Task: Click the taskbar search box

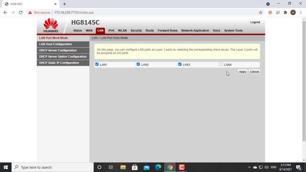Action: click(53, 167)
